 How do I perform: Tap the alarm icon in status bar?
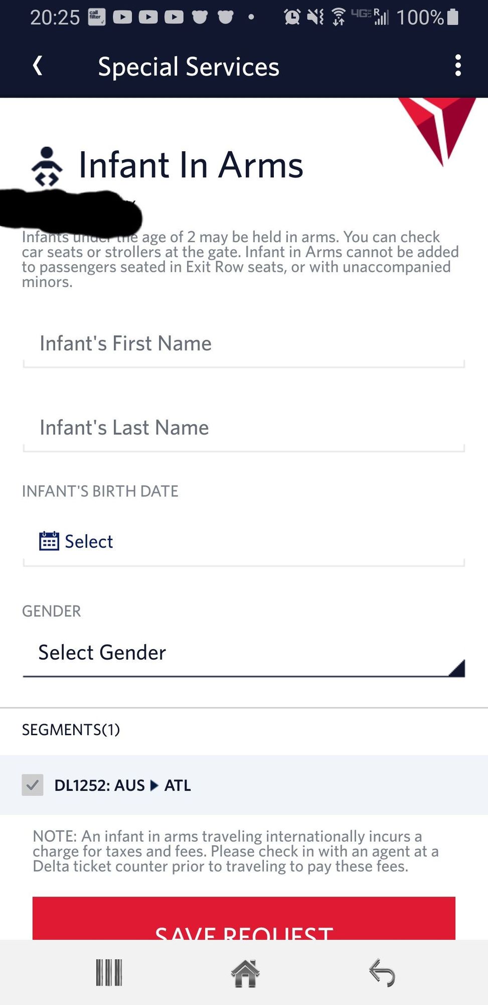[x=291, y=17]
